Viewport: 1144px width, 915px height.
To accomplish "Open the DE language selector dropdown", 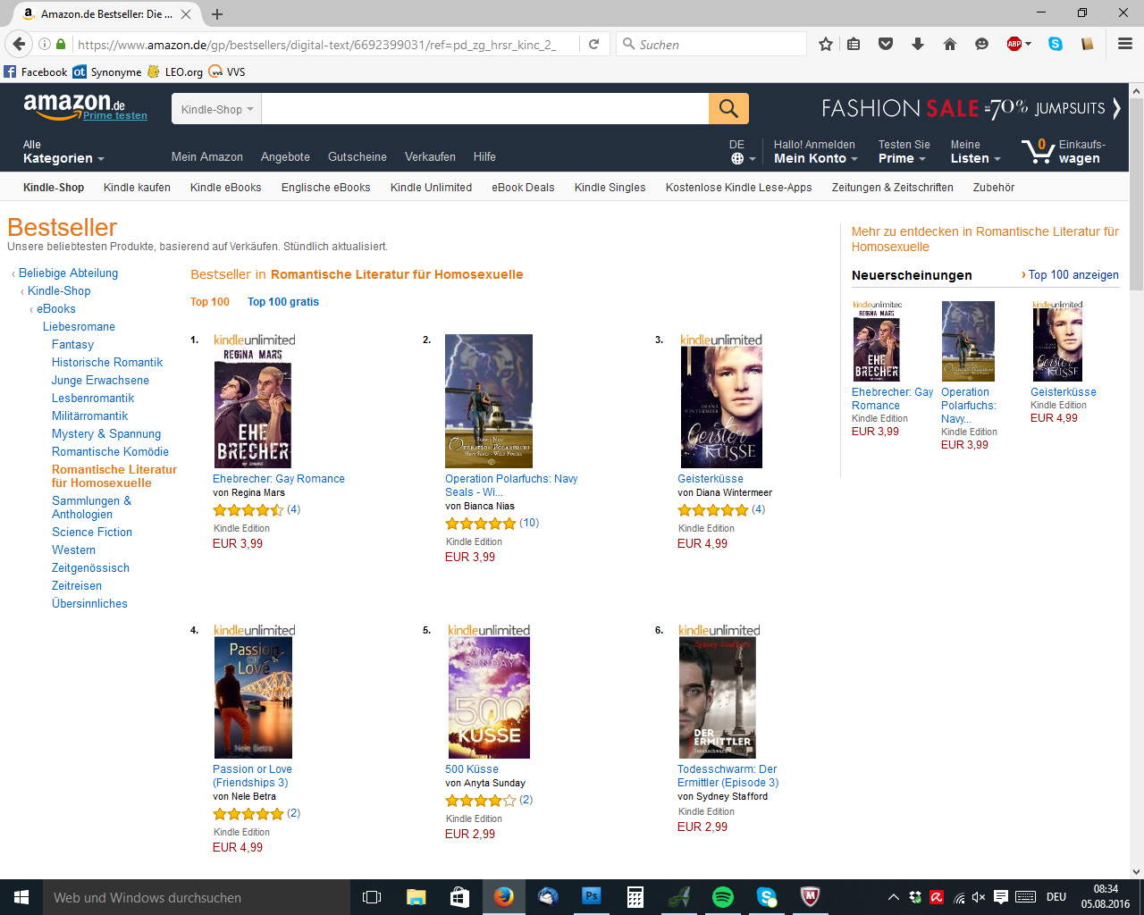I will 742,152.
